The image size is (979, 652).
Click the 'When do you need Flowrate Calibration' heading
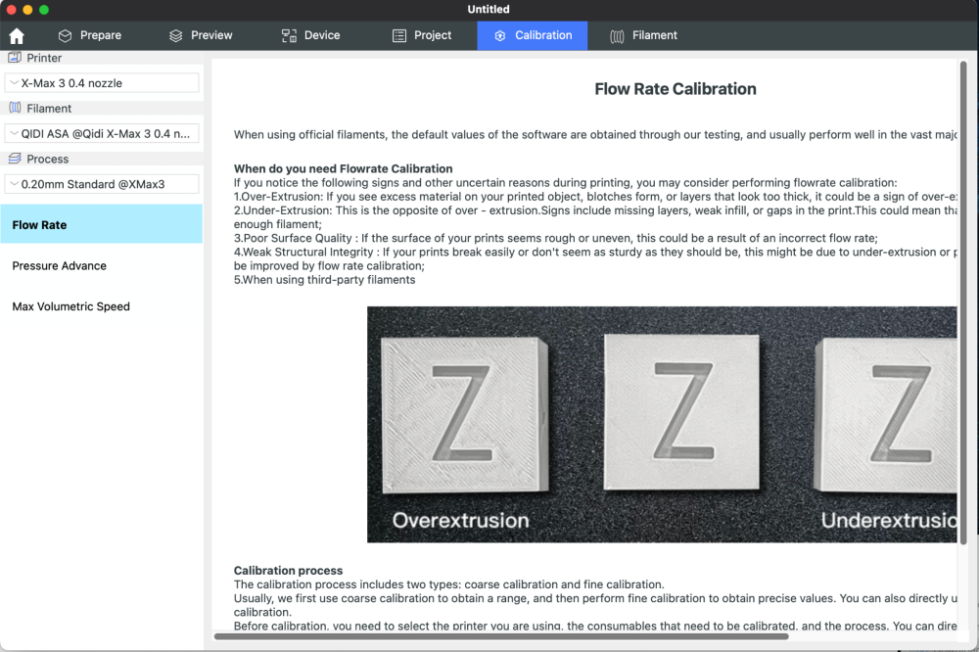343,168
